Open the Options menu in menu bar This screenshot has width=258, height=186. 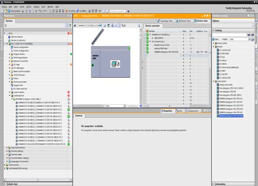pyautogui.click(x=36, y=7)
